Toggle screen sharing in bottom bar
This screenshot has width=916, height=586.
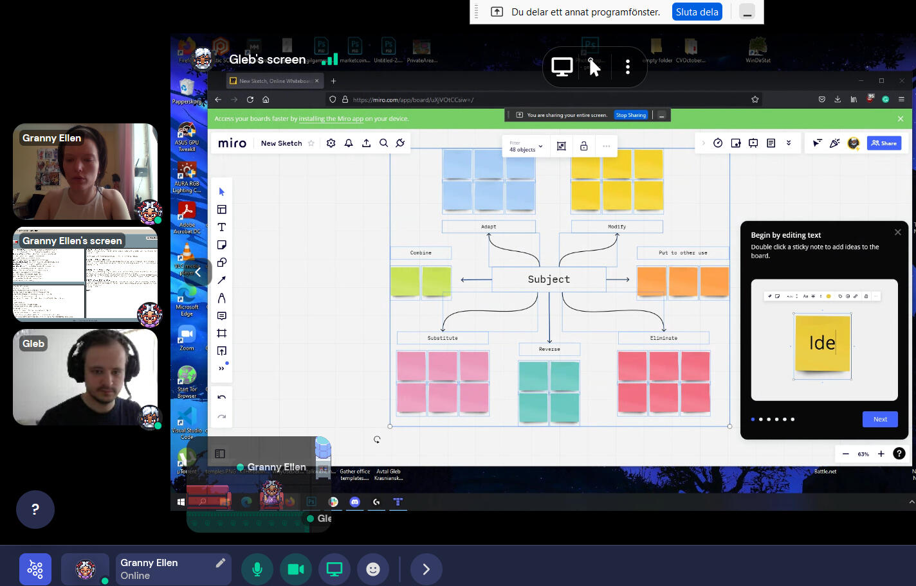(x=334, y=569)
